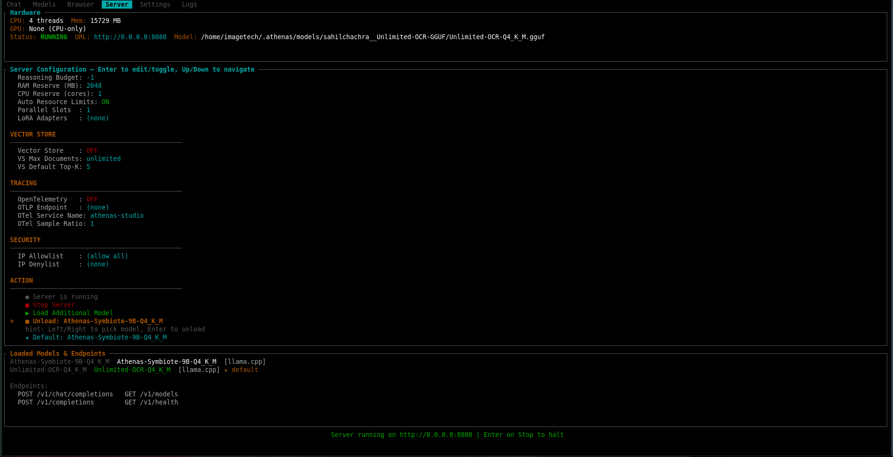Select the green Unlimited-OCR-Q4_K_M loaded model name
Viewport: 893px width, 457px height.
coord(132,370)
